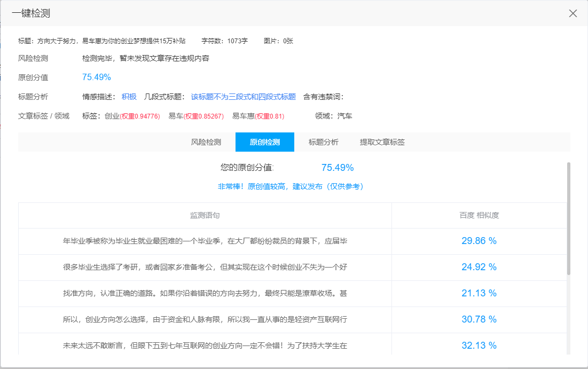Click the 检测完毕，暂未发现文章存在违规内容 message
The height and width of the screenshot is (369, 588).
click(x=145, y=59)
